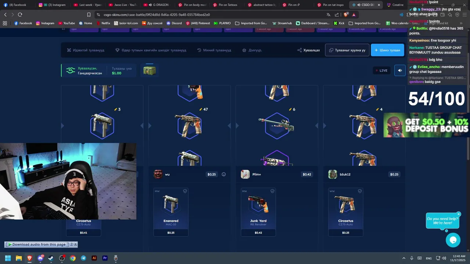This screenshot has height=264, width=470.
Task: Open Adobe Premiere Pro from the taskbar
Action: point(105,258)
